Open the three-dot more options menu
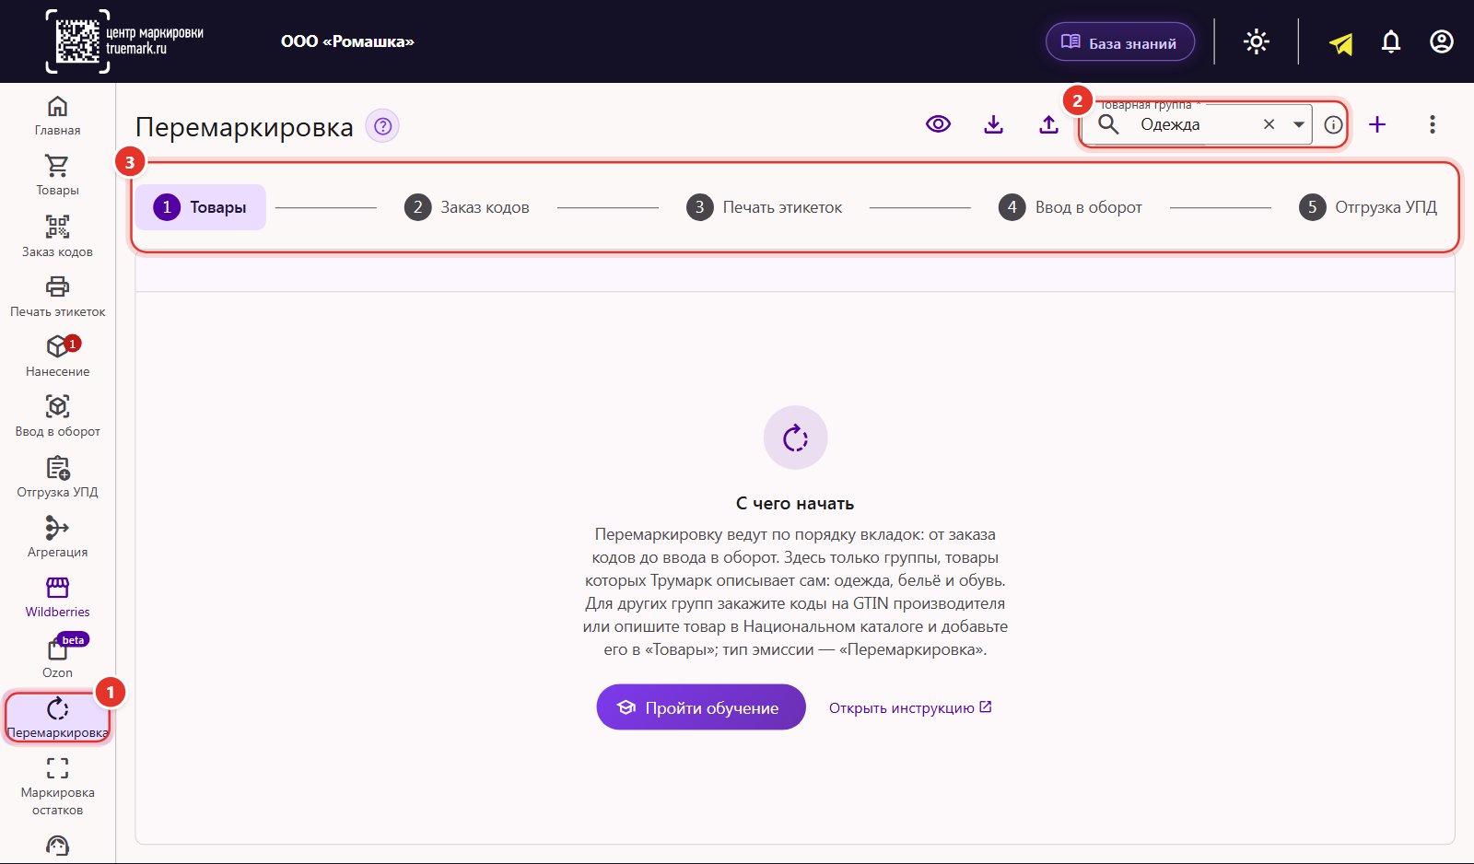Image resolution: width=1474 pixels, height=864 pixels. pos(1433,124)
